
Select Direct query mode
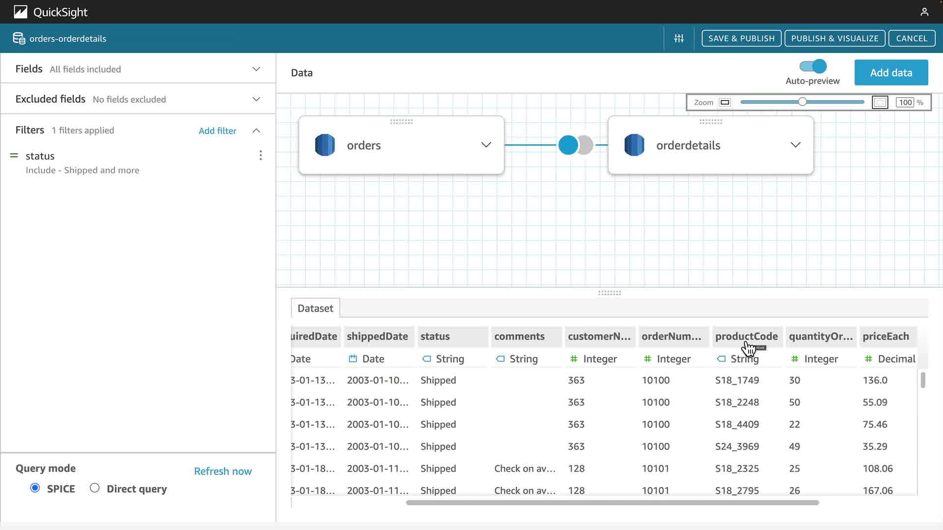pos(95,488)
